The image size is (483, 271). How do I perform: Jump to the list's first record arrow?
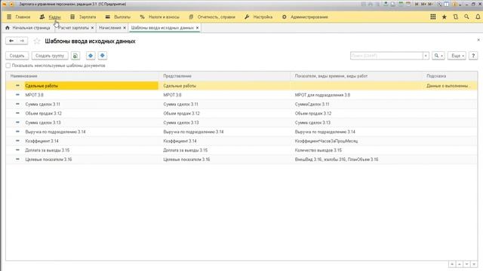(452, 264)
